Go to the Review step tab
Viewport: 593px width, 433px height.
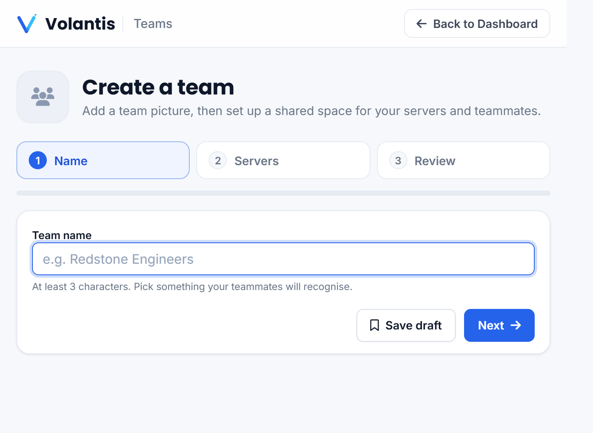[464, 160]
